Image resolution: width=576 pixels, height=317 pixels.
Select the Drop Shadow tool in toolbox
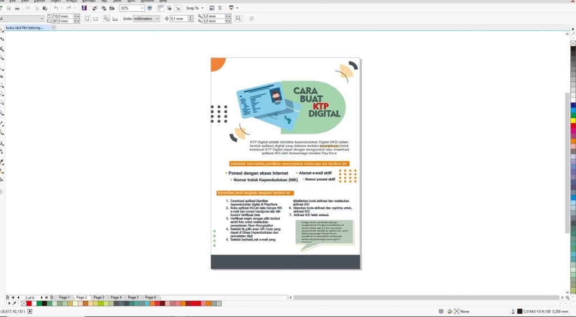(x=2, y=143)
